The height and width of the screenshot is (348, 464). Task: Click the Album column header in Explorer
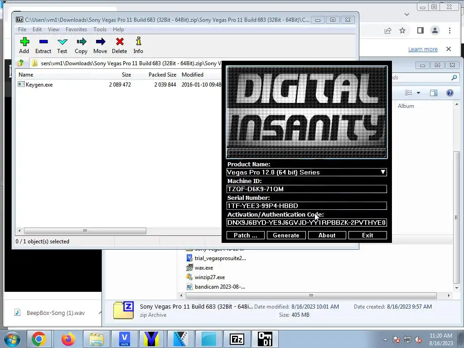pos(406,106)
